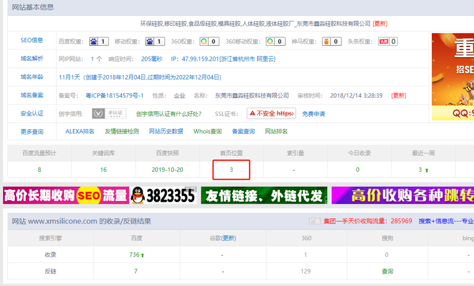Image resolution: width=474 pixels, height=286 pixels.
Task: Open the 高价长期收购SEO流量 banner ad
Action: click(66, 196)
